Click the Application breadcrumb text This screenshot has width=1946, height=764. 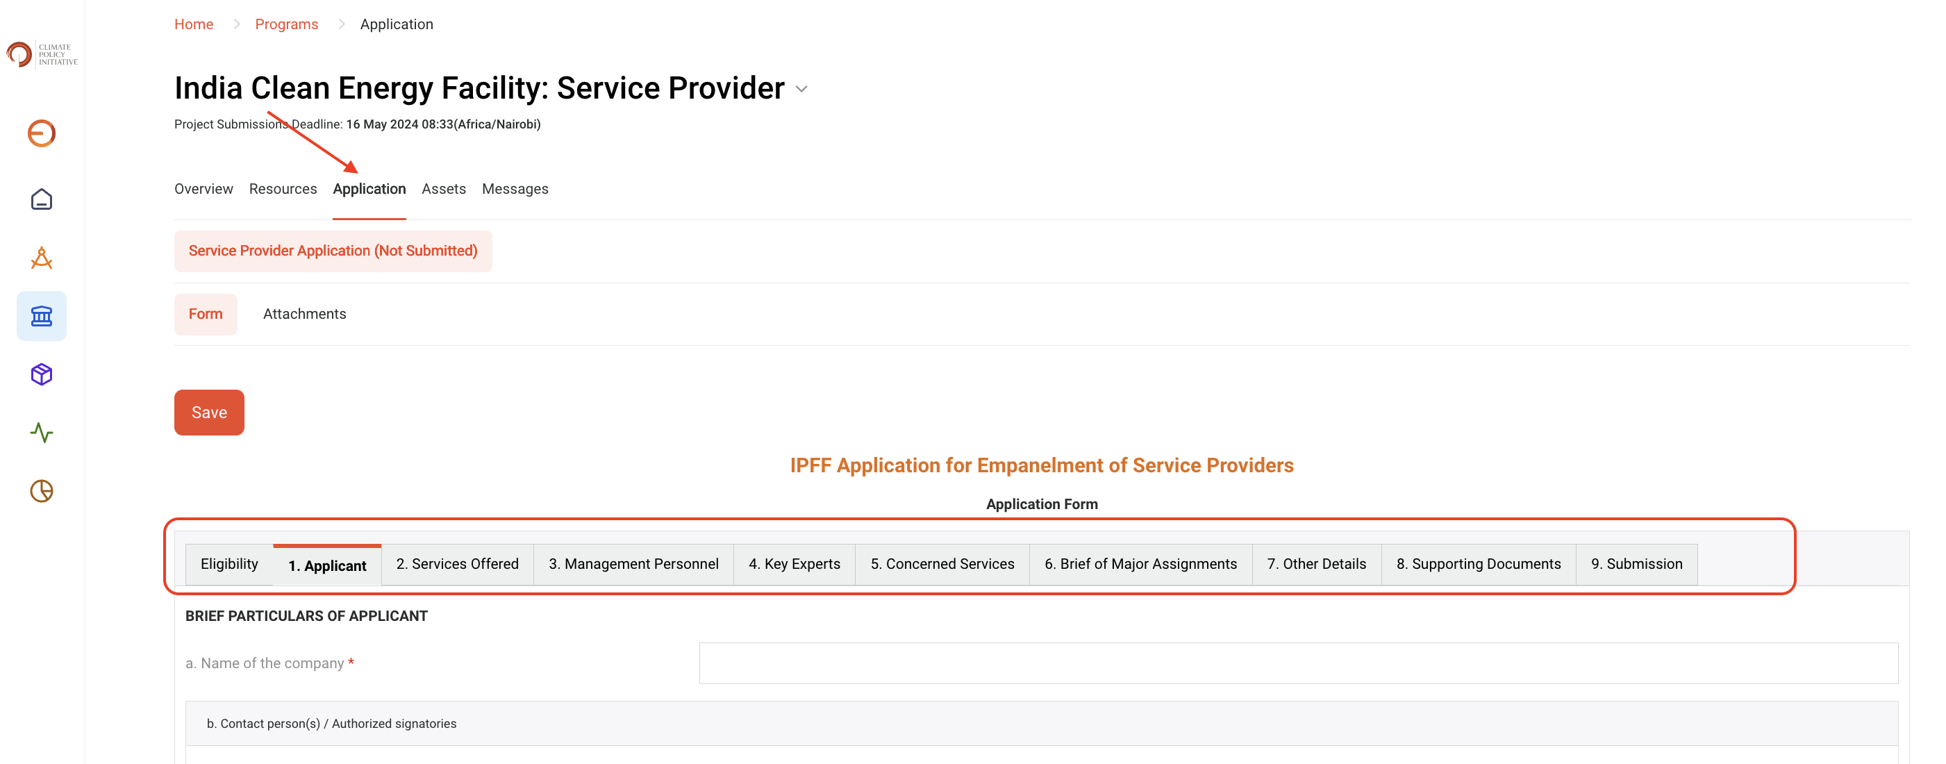coord(397,24)
